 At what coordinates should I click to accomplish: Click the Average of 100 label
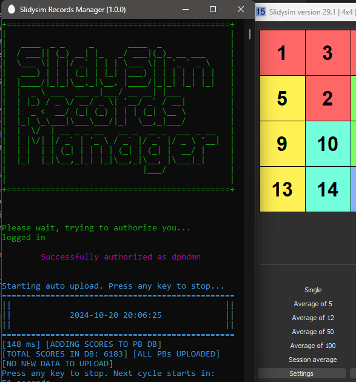pyautogui.click(x=313, y=346)
